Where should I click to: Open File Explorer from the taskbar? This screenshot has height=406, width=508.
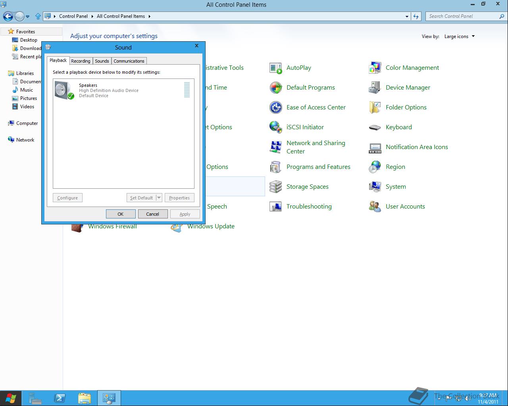click(x=85, y=398)
